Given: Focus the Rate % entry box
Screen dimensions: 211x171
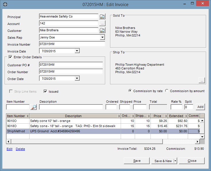Looking at the screenshot, I should [176, 107].
